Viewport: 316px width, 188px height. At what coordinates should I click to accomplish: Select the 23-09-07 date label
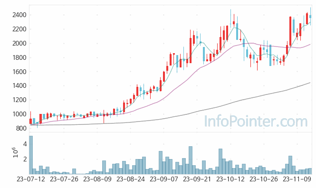coord(164,179)
